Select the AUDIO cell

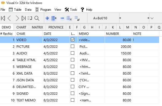(x=29, y=53)
